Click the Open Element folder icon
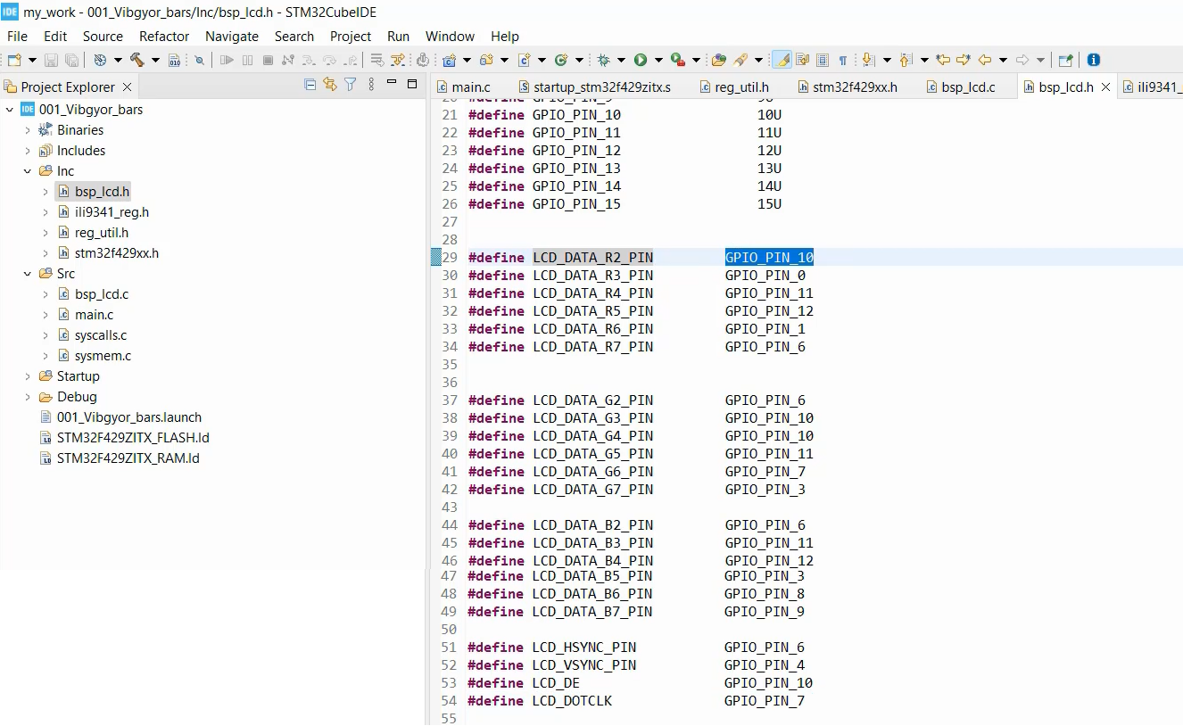This screenshot has height=726, width=1183. 719,60
